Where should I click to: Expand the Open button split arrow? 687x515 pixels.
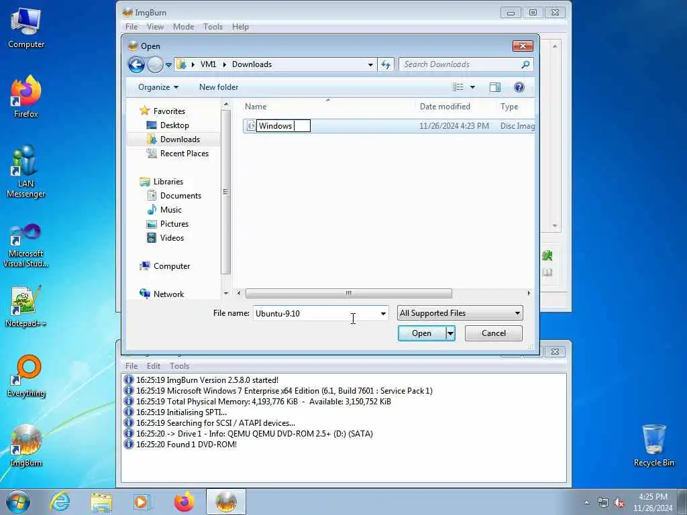point(450,333)
